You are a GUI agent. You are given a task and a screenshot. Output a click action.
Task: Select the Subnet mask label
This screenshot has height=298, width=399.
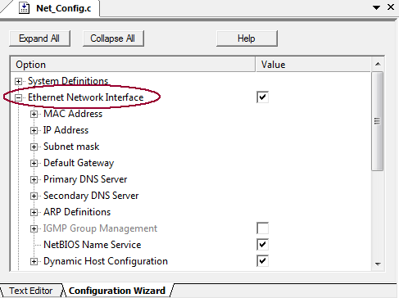(71, 147)
